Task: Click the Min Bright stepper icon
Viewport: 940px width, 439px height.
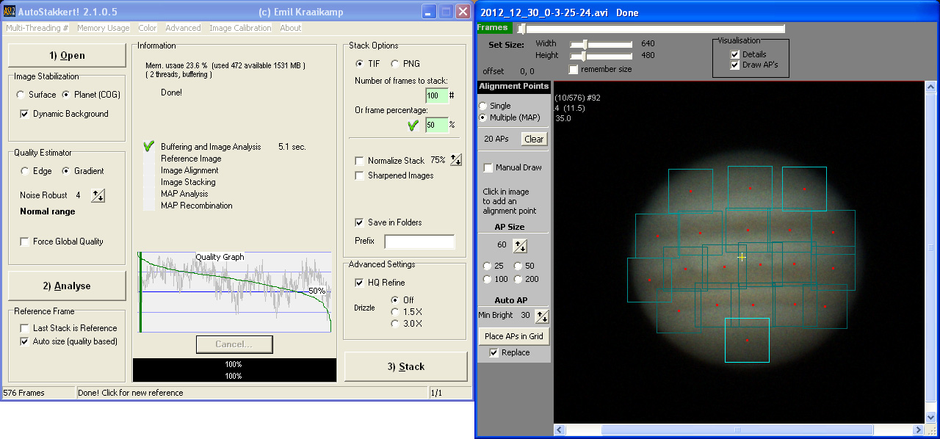Action: pyautogui.click(x=542, y=316)
